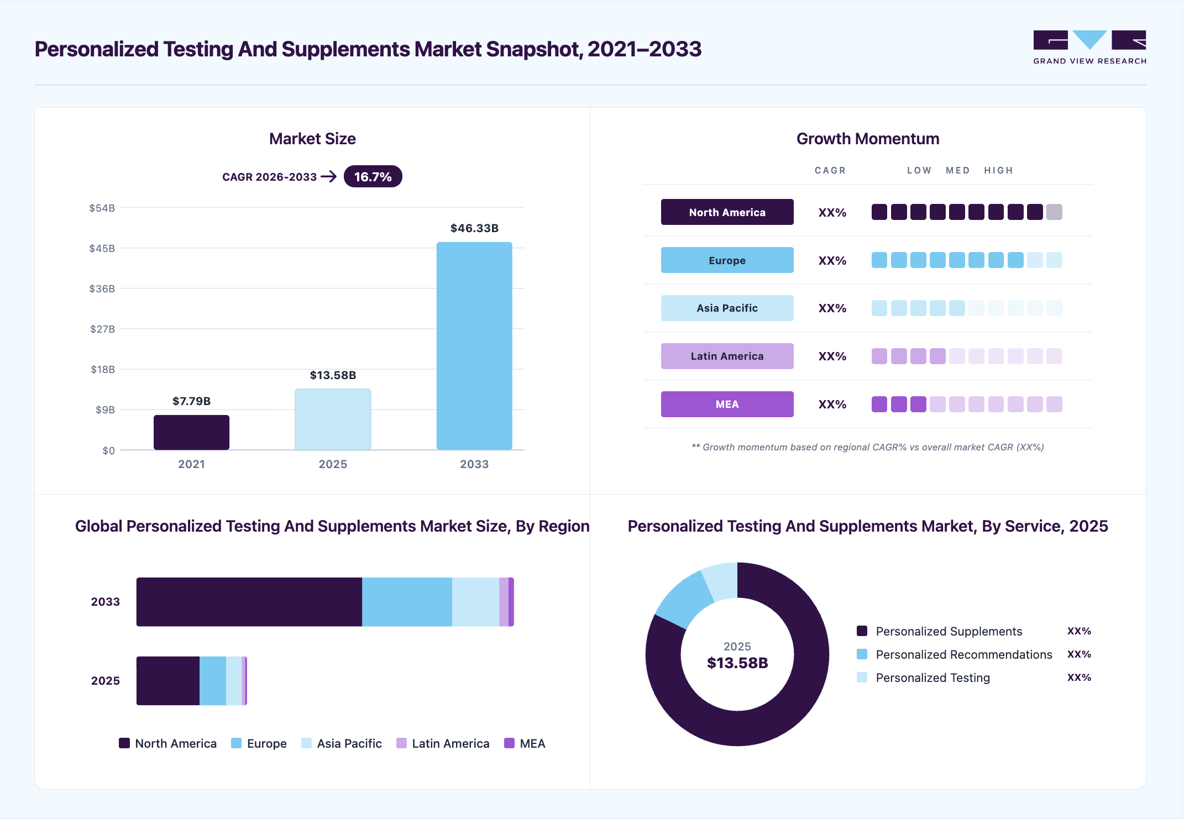Screen dimensions: 1184x819
Task: Click the Europe legend swatch
Action: [x=236, y=743]
